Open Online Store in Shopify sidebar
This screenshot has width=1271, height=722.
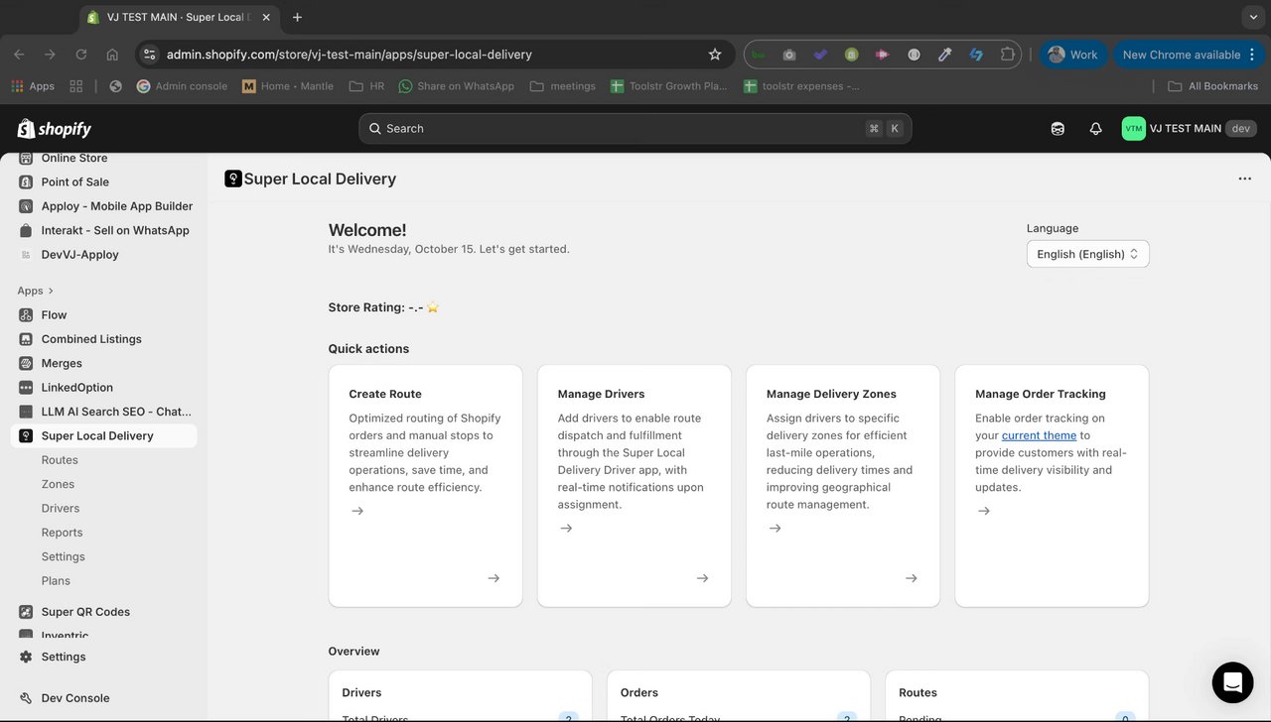click(74, 159)
